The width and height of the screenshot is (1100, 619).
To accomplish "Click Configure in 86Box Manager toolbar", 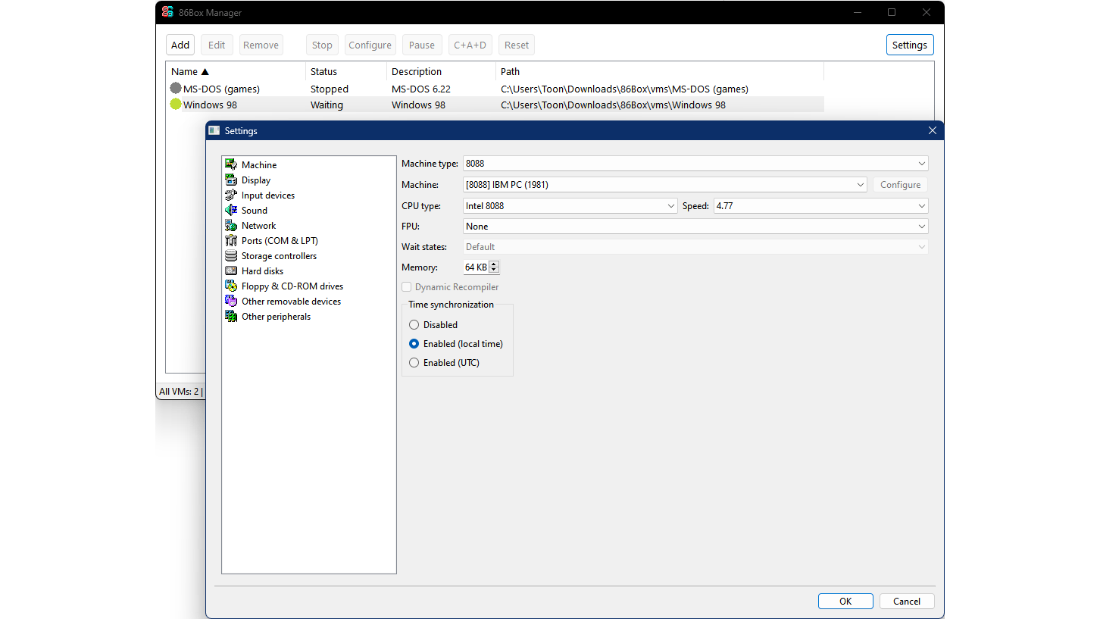I will coord(370,45).
